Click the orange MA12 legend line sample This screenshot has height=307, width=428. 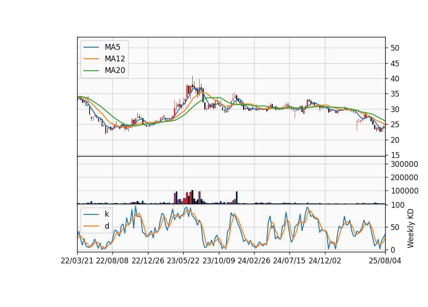pyautogui.click(x=91, y=59)
